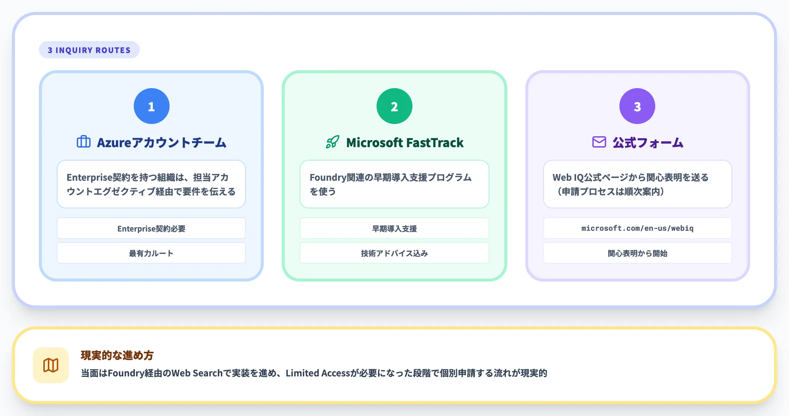Click the Web IQ公式ページから関心表明を送る description box
789x416 pixels.
click(x=638, y=184)
